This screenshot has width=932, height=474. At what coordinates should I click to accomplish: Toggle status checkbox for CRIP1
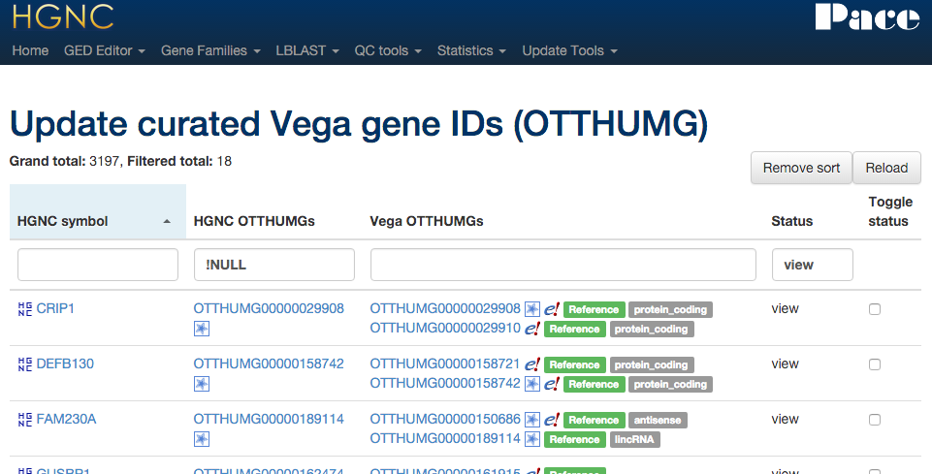click(x=875, y=309)
